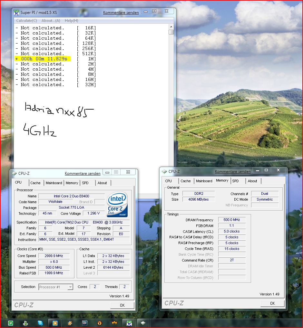Viewport: 303px width, 328px height.
Task: Open Calculate menu in Super PI
Action: (26, 21)
